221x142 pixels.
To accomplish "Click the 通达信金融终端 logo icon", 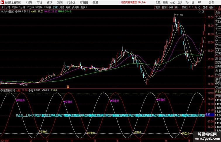I will pos(2,2).
